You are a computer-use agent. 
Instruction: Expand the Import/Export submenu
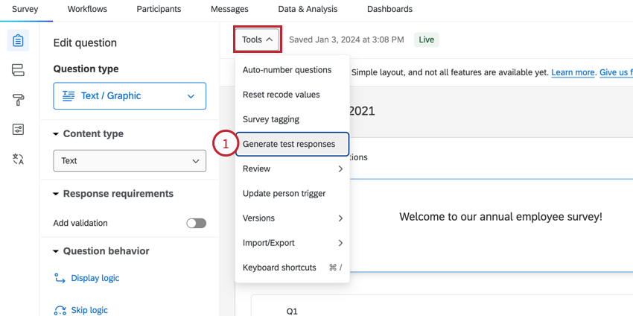pyautogui.click(x=292, y=243)
